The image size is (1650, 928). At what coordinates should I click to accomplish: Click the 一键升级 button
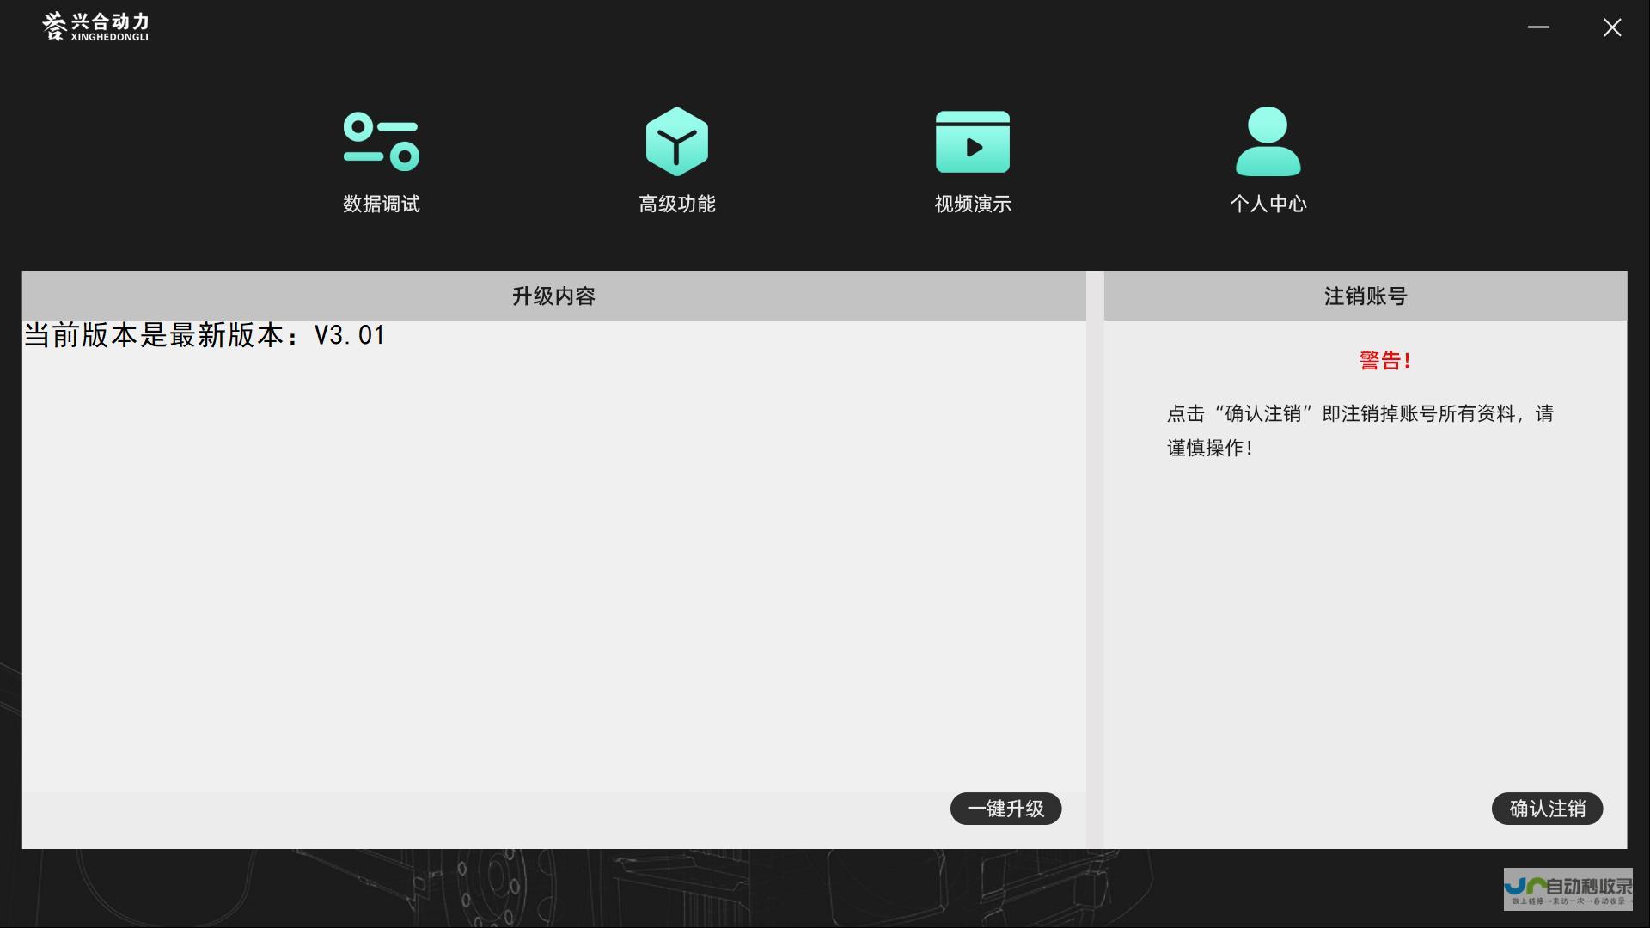coord(1005,809)
